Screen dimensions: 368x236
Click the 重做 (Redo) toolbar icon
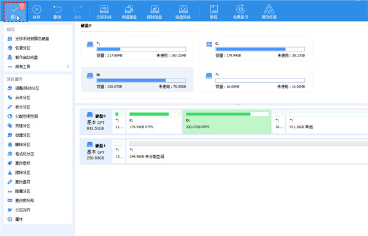(x=78, y=12)
